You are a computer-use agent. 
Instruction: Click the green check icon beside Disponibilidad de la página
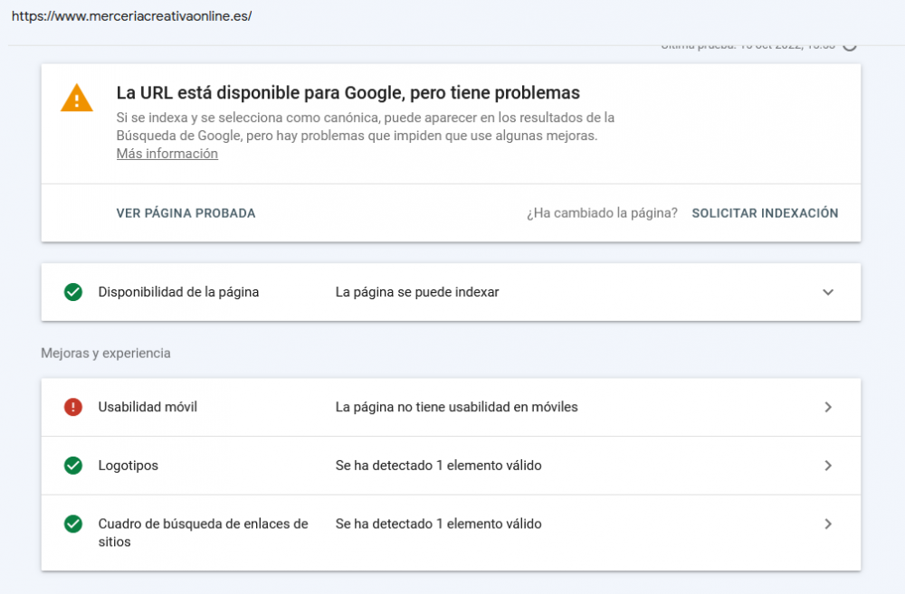pyautogui.click(x=72, y=292)
